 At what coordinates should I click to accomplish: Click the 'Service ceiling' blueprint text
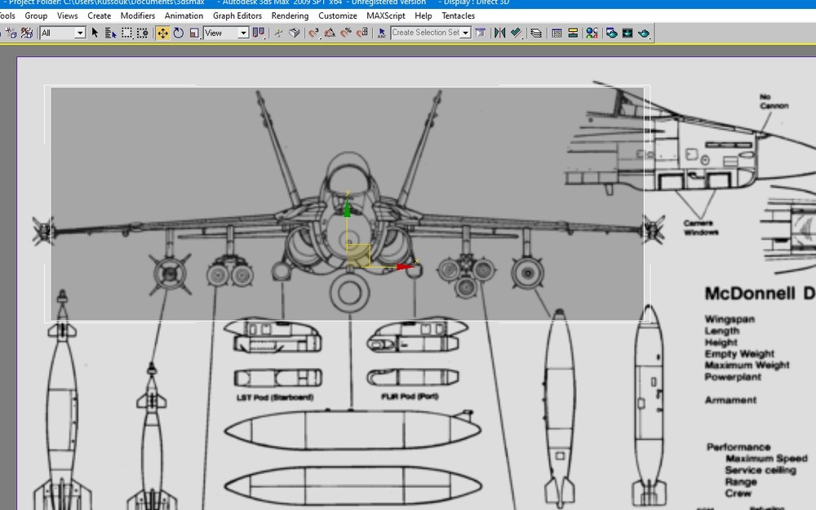click(761, 470)
